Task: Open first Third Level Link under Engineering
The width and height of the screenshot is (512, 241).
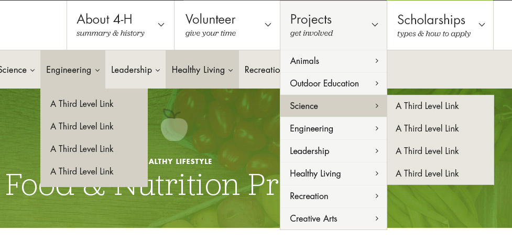Action: (x=82, y=104)
